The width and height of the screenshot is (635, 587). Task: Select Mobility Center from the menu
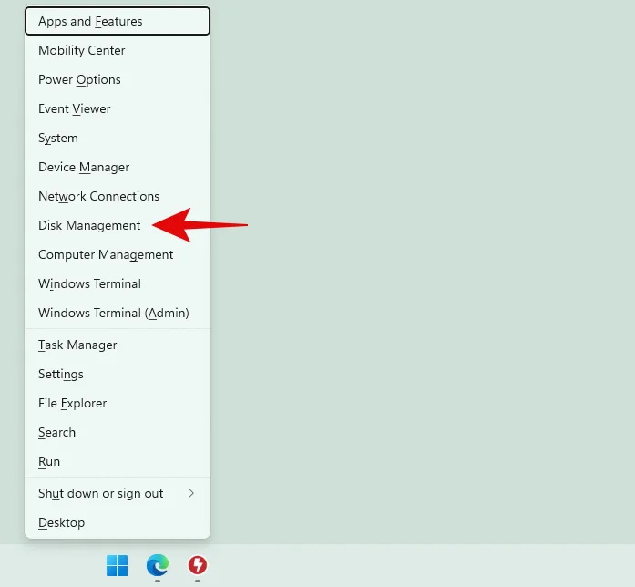coord(82,50)
